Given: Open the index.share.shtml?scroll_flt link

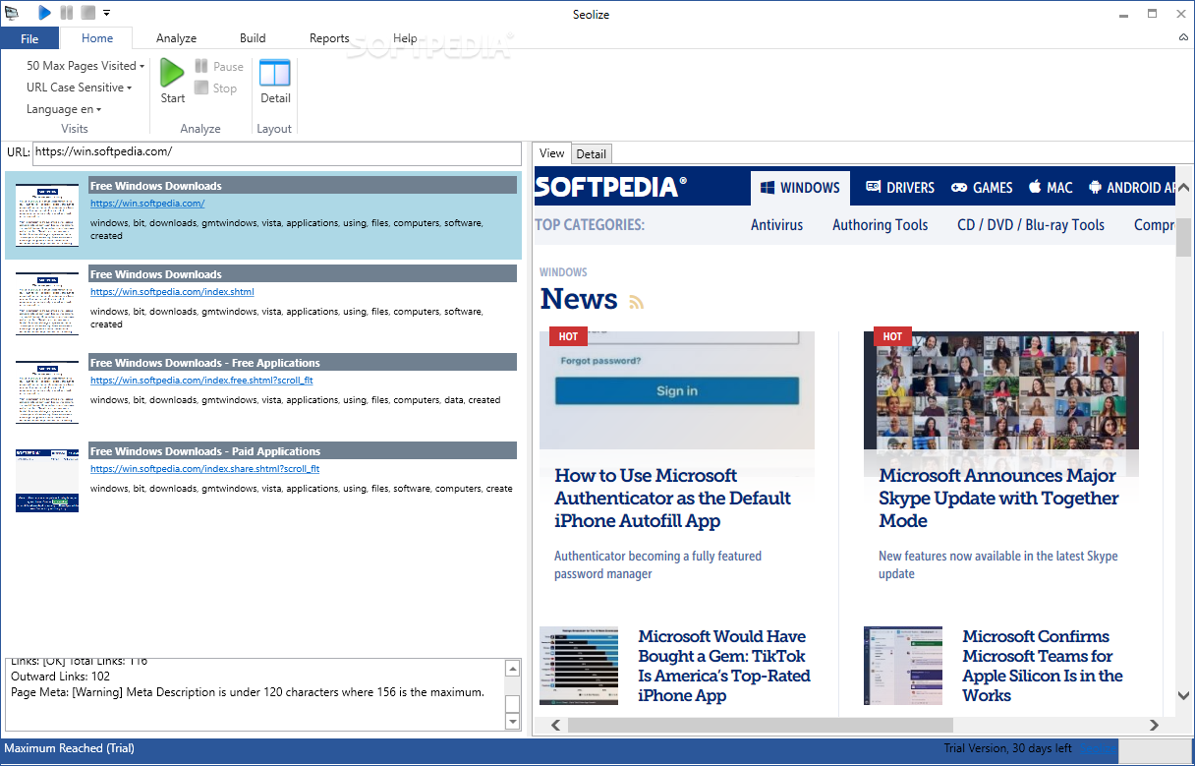Looking at the screenshot, I should coord(204,469).
